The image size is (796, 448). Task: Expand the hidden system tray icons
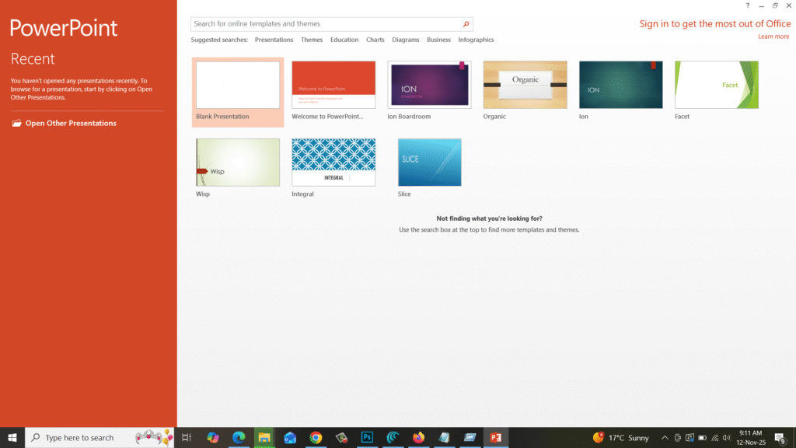665,437
